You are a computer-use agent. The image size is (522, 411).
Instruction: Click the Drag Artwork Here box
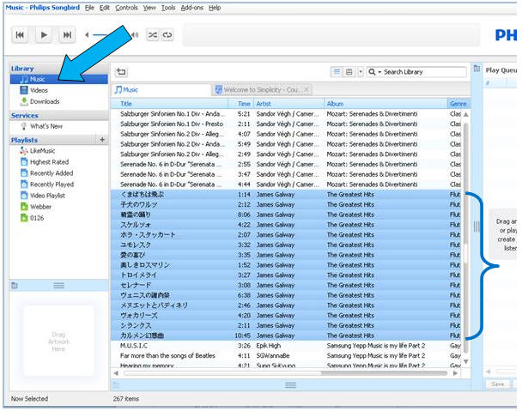coord(58,341)
